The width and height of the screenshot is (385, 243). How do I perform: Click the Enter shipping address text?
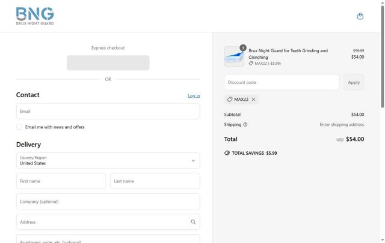click(x=342, y=124)
